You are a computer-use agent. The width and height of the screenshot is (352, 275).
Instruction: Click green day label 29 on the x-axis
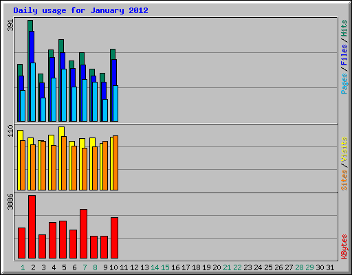pos(309,267)
